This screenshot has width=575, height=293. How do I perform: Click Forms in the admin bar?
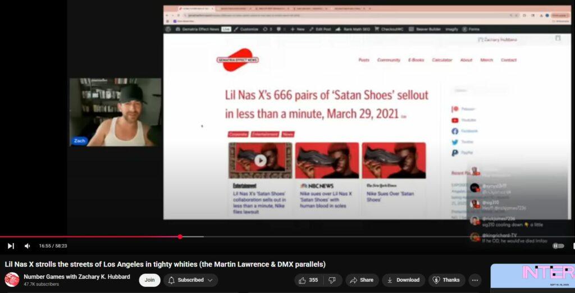point(471,29)
